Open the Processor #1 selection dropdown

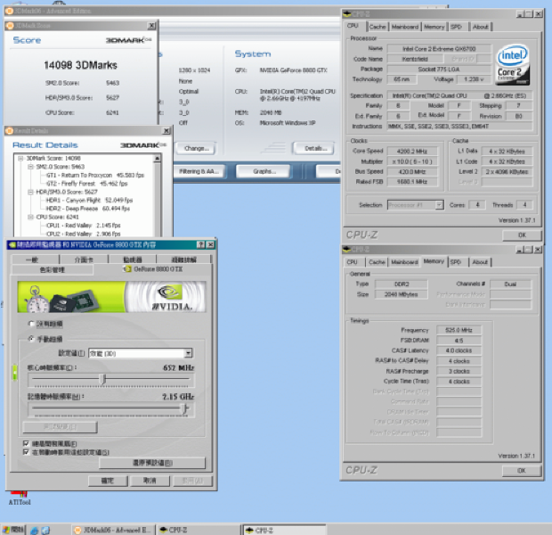tap(439, 205)
